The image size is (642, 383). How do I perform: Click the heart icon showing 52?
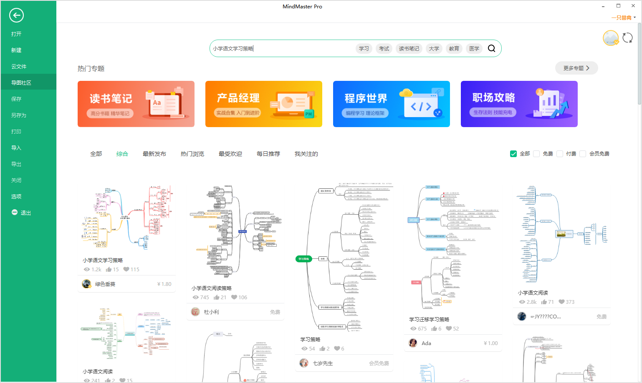[x=449, y=329]
